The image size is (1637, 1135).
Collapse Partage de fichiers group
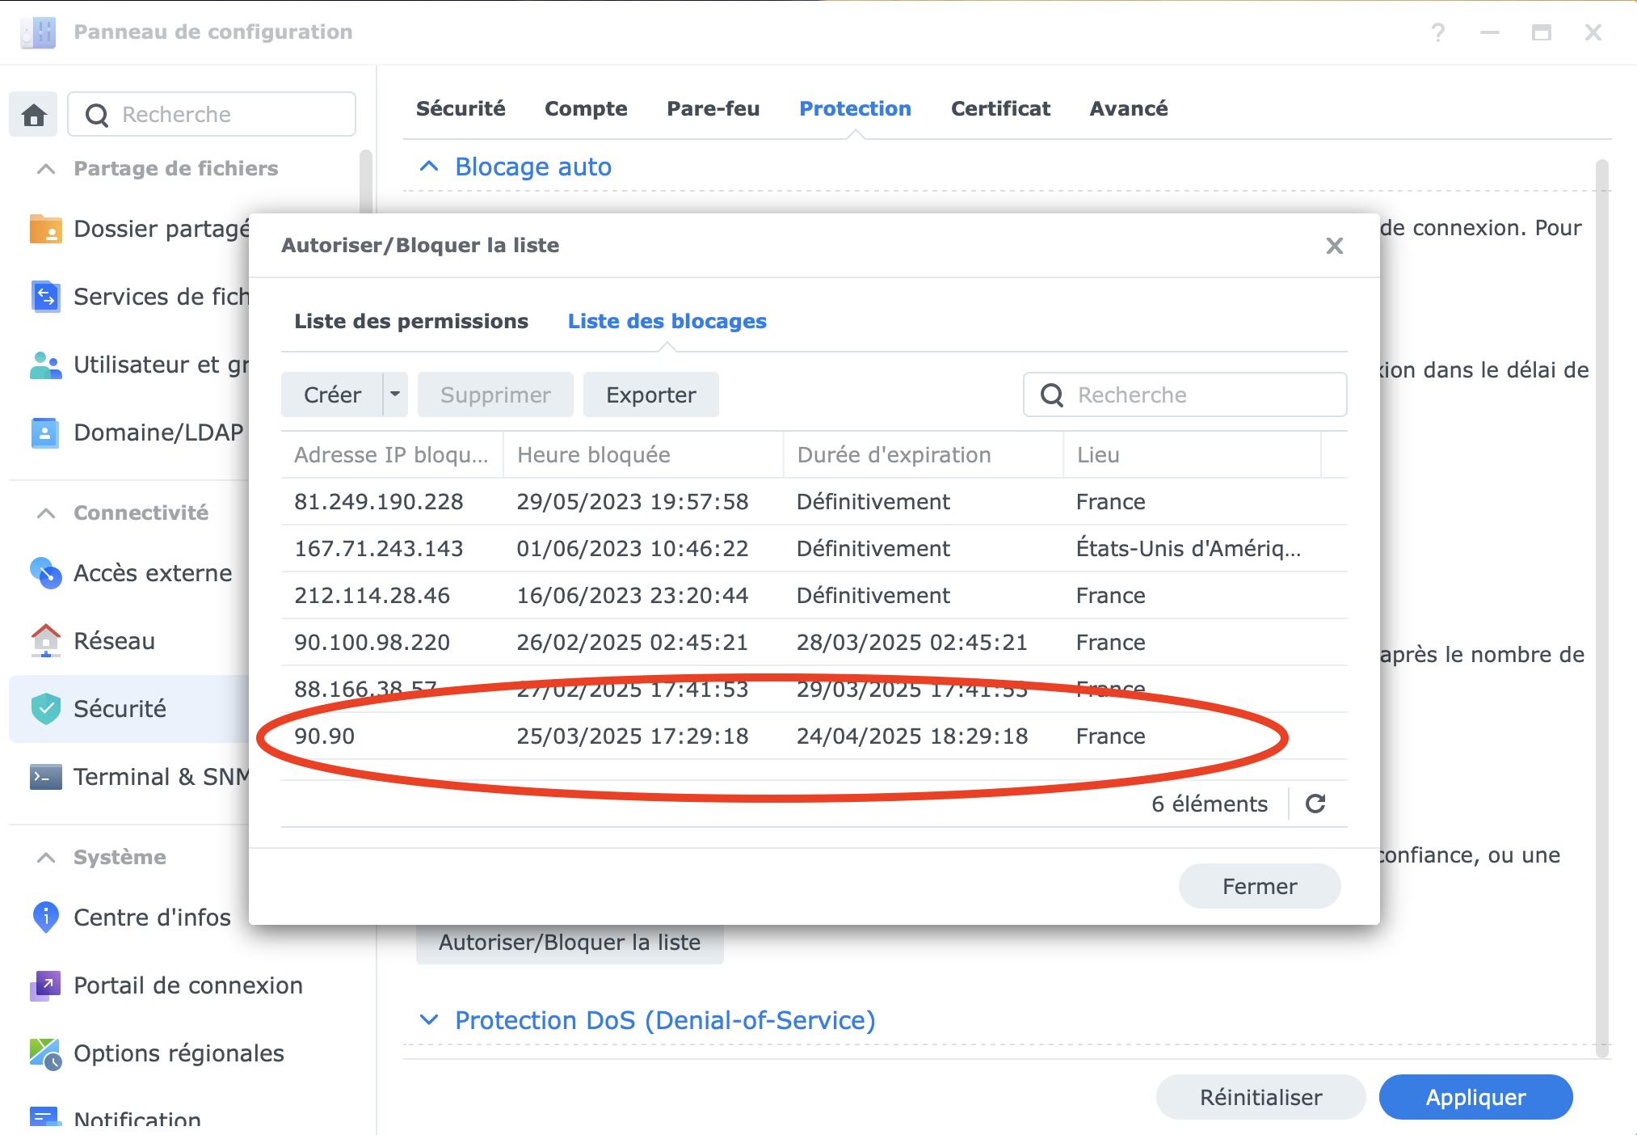tap(46, 168)
